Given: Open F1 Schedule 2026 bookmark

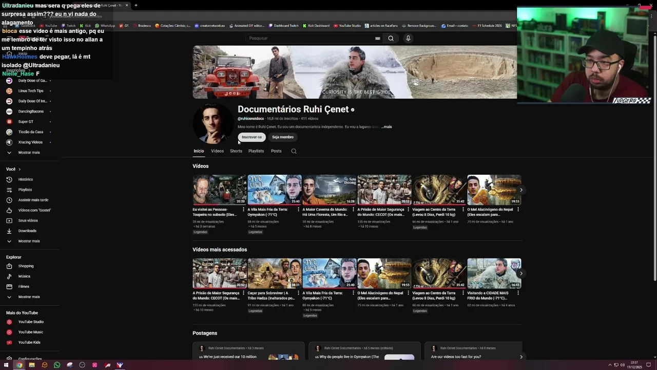Looking at the screenshot, I should (x=487, y=26).
